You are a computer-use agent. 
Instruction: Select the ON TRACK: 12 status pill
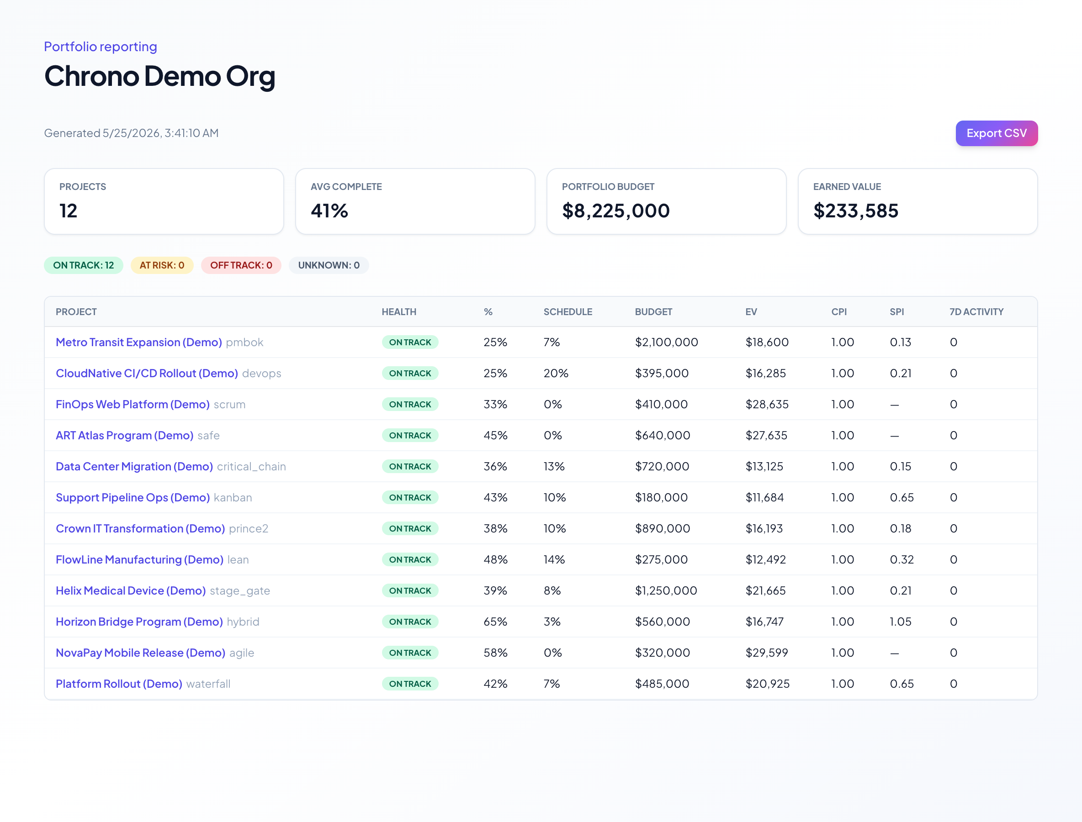pyautogui.click(x=83, y=265)
